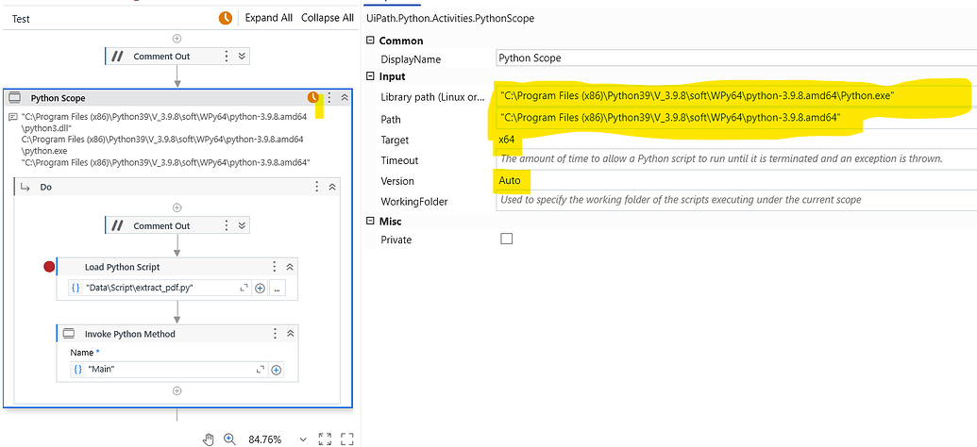Click the zoom magnifier icon
This screenshot has width=977, height=447.
229,439
